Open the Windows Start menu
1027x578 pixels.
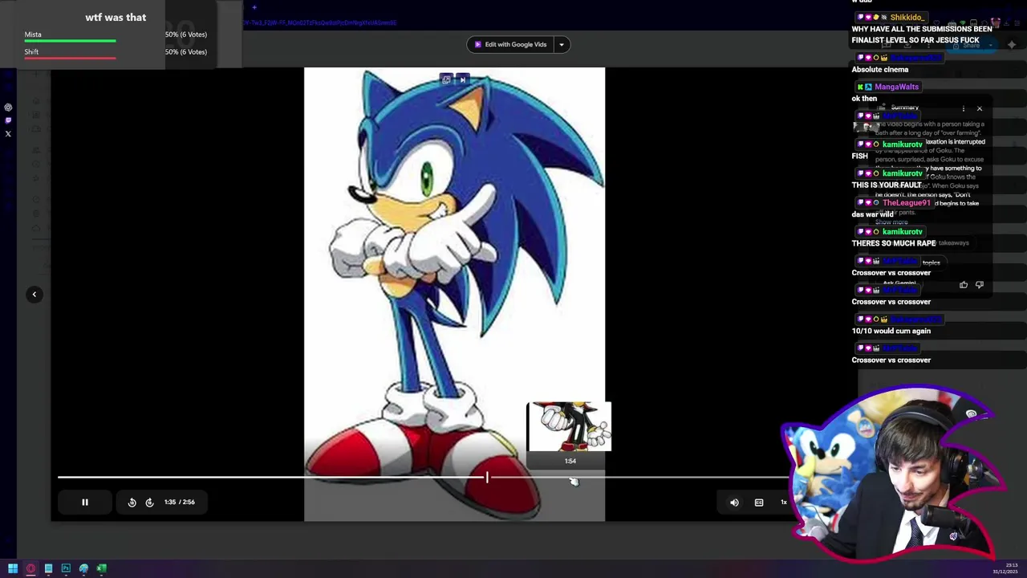(13, 568)
